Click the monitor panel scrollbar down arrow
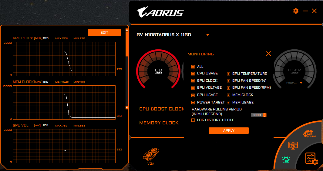This screenshot has width=323, height=171. point(127,108)
